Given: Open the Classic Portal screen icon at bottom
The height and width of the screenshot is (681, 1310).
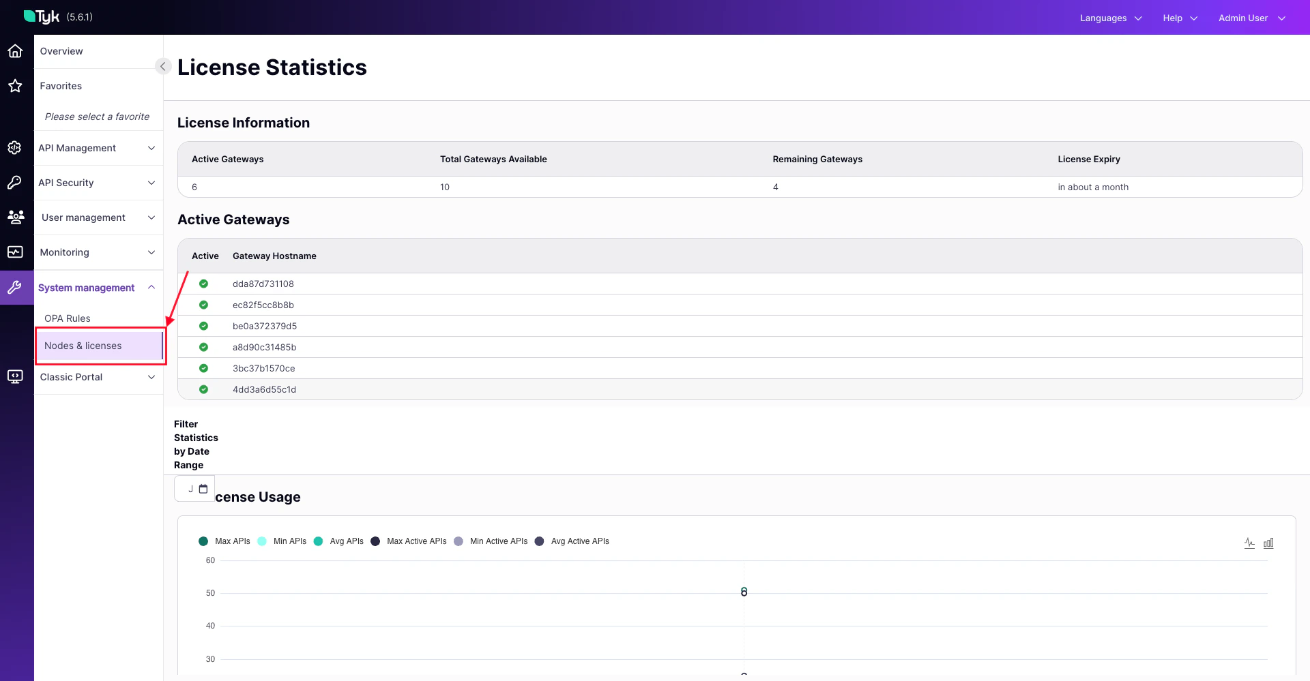Looking at the screenshot, I should (15, 376).
